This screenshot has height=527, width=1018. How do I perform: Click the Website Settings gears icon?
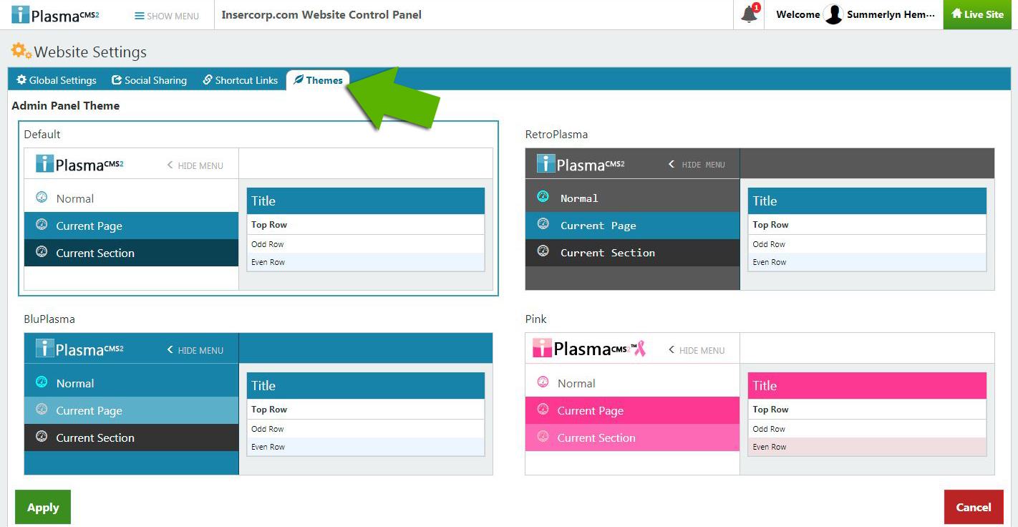21,52
